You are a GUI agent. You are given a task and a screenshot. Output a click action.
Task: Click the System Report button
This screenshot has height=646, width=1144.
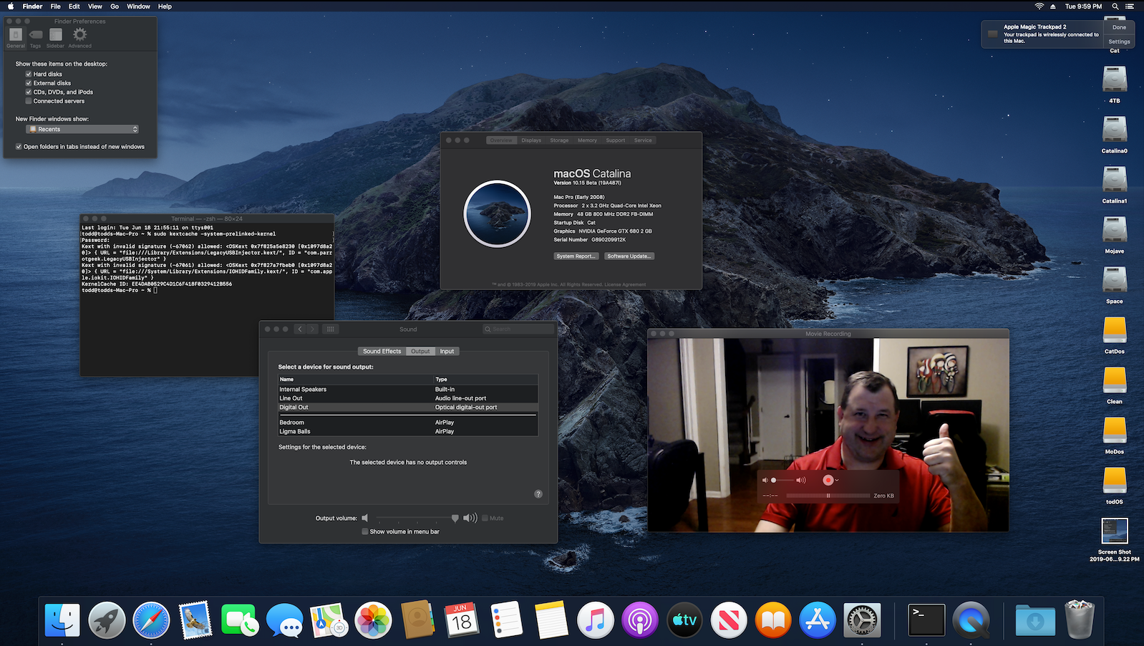click(576, 256)
